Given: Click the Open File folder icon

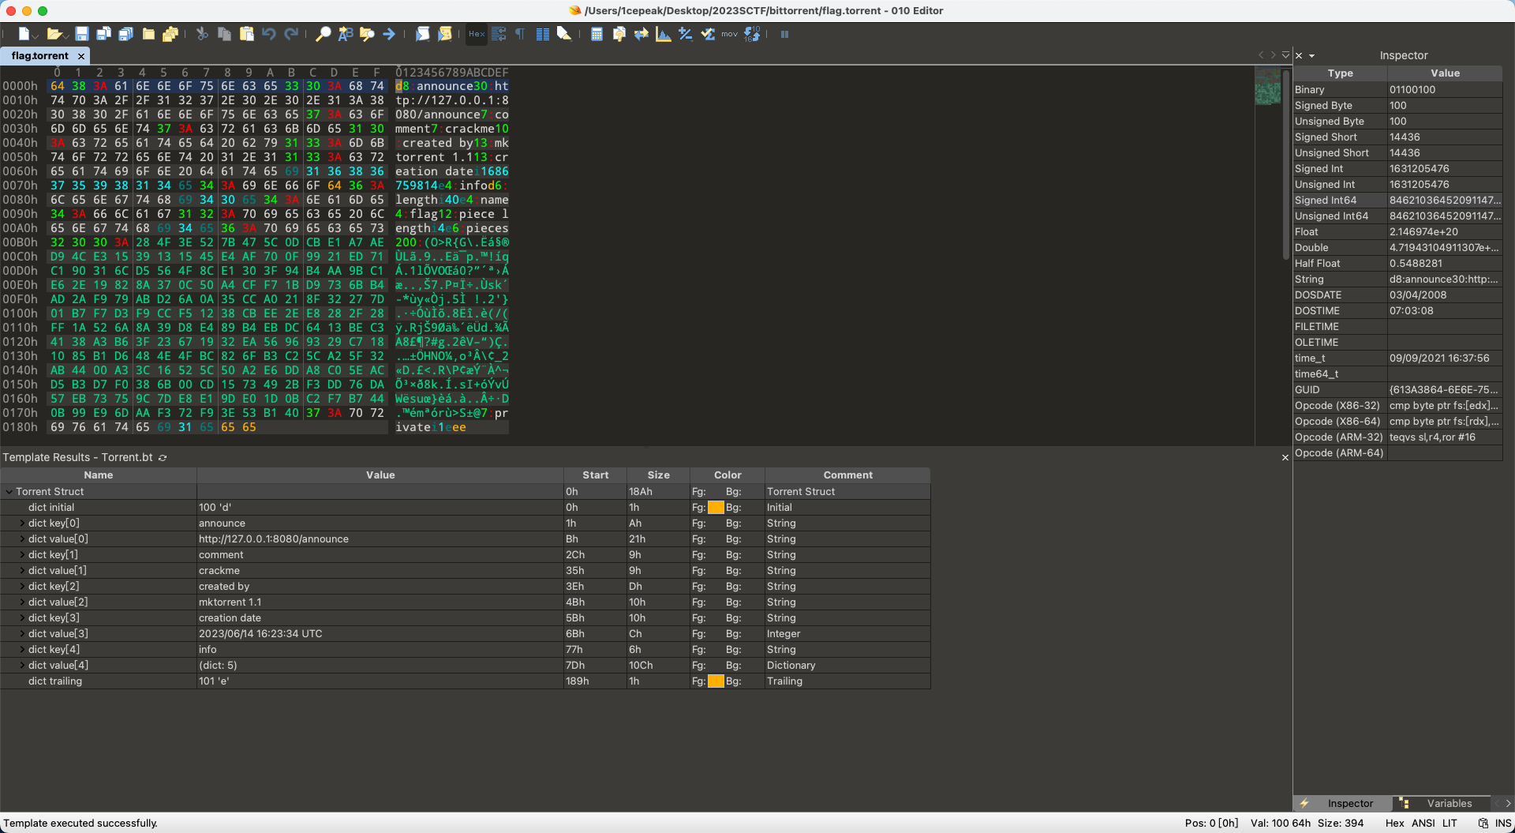Looking at the screenshot, I should (x=53, y=34).
